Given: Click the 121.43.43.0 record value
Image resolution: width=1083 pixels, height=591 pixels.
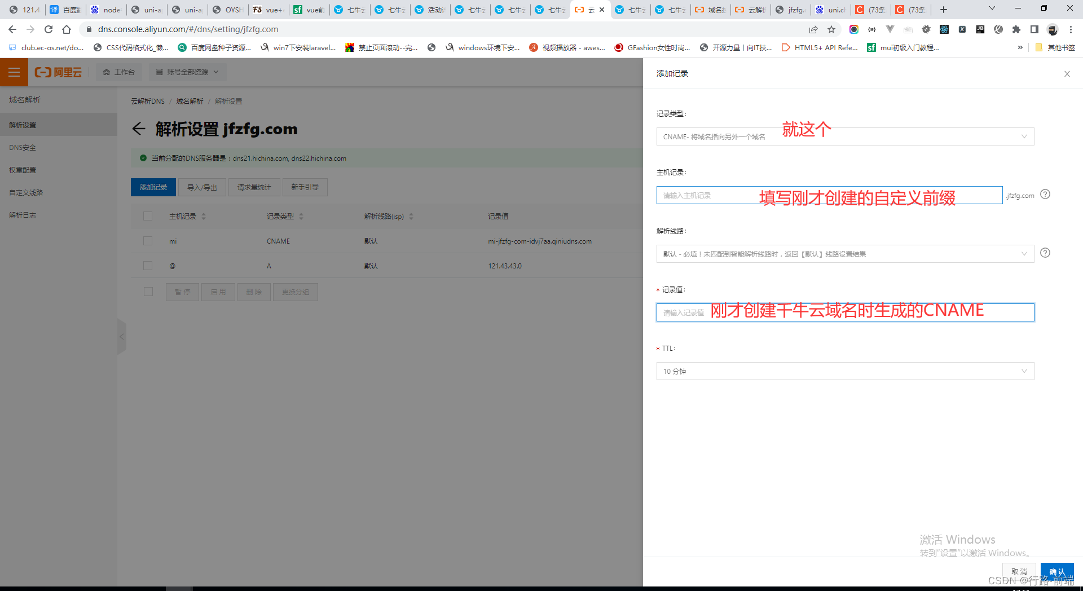Looking at the screenshot, I should point(505,266).
